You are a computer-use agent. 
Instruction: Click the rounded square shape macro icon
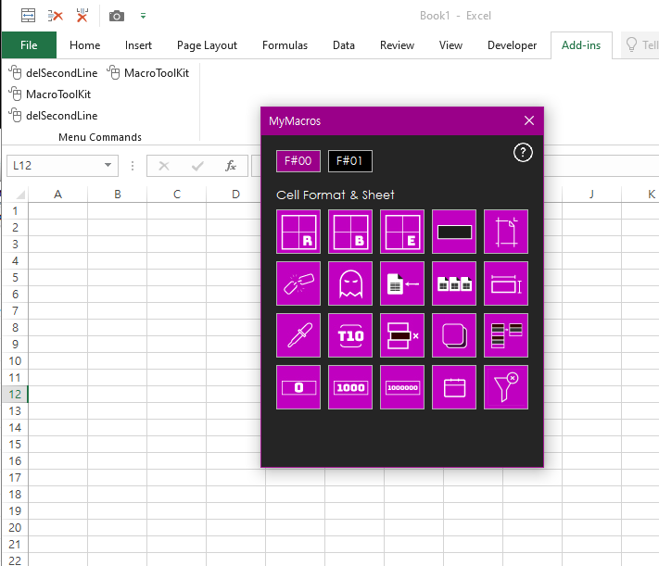454,335
